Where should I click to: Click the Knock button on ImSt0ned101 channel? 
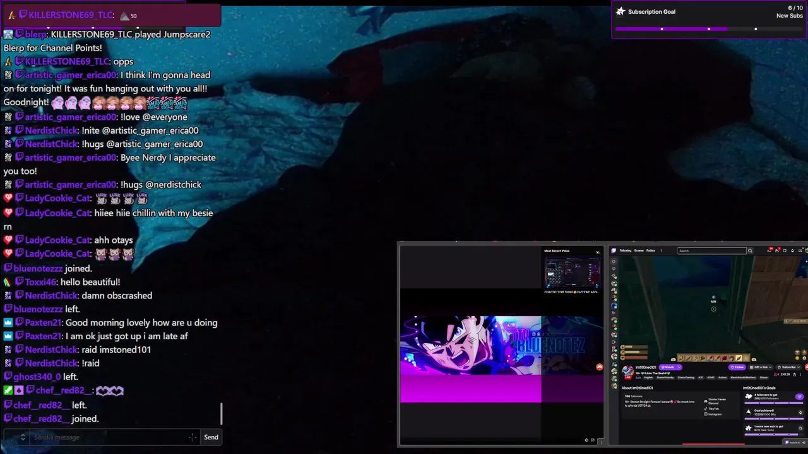[x=667, y=367]
